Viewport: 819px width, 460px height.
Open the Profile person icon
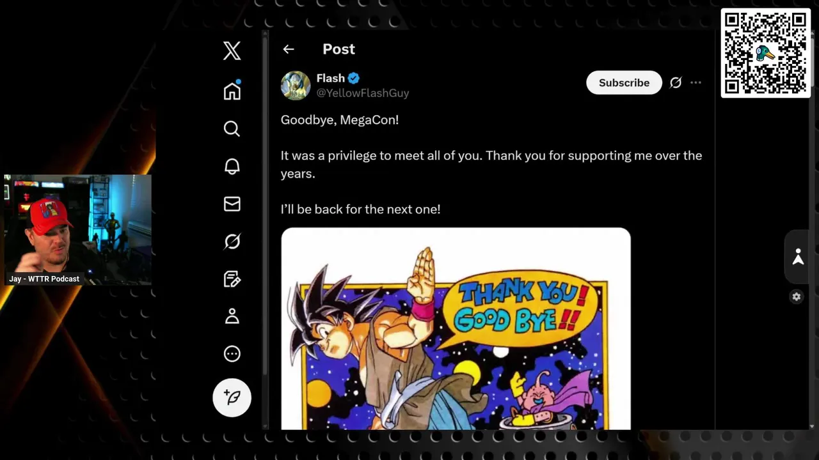[x=232, y=316]
